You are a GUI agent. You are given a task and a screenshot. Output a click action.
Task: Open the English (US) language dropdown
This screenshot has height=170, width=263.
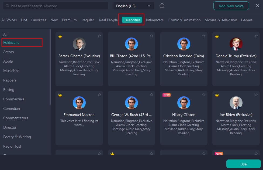point(133,6)
